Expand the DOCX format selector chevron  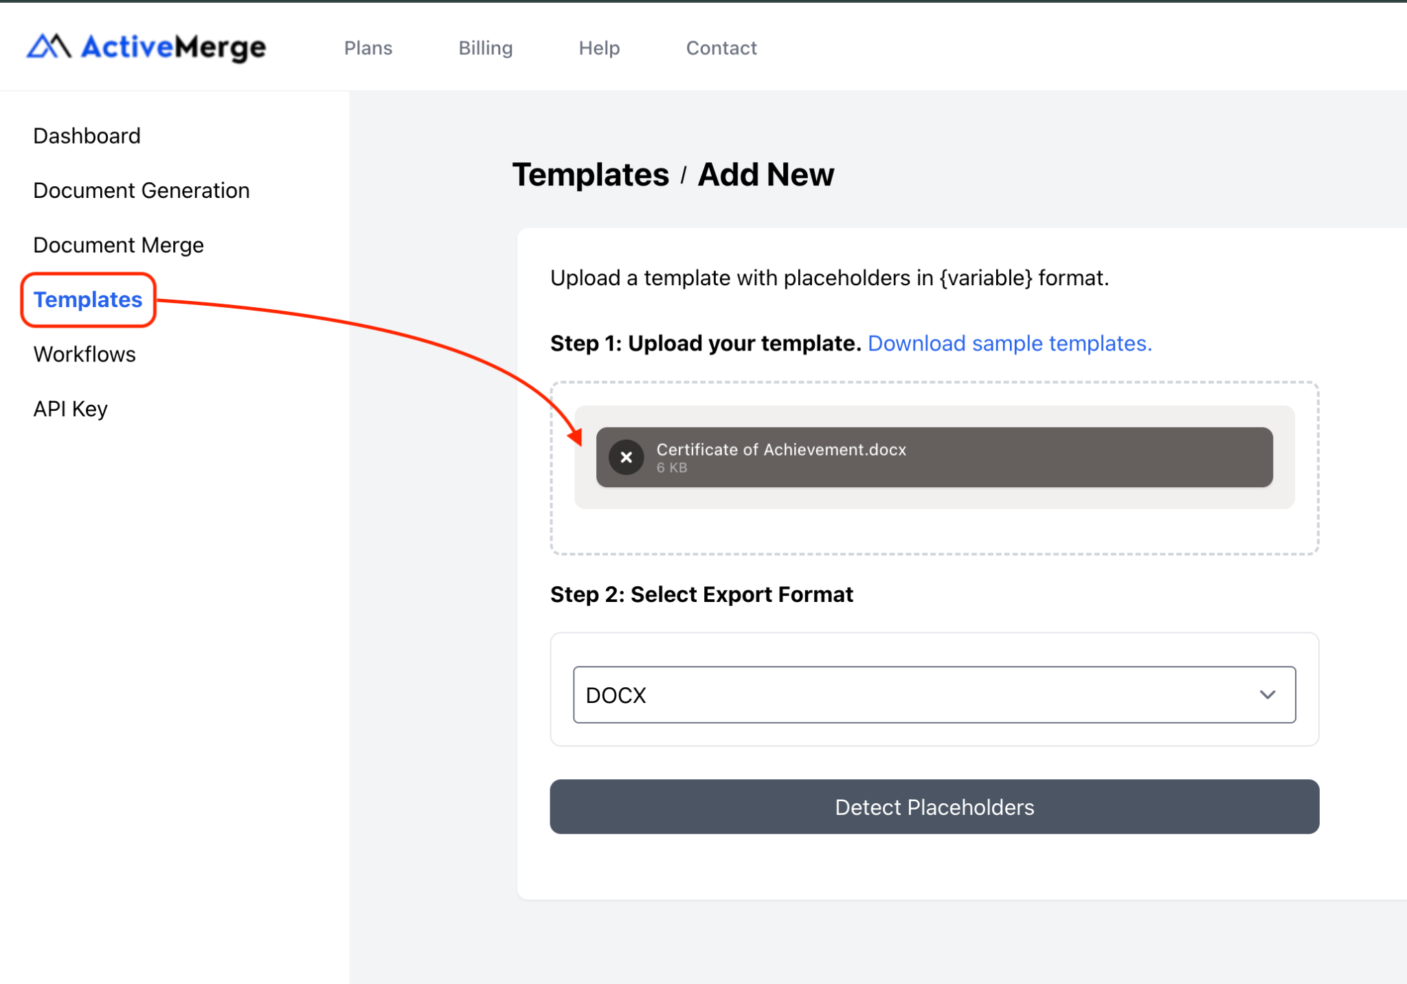point(1268,694)
